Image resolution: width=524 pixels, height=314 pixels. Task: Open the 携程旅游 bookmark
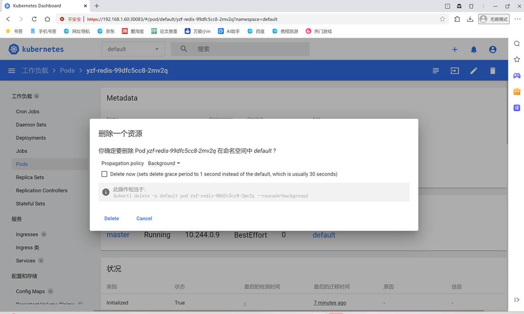point(285,31)
